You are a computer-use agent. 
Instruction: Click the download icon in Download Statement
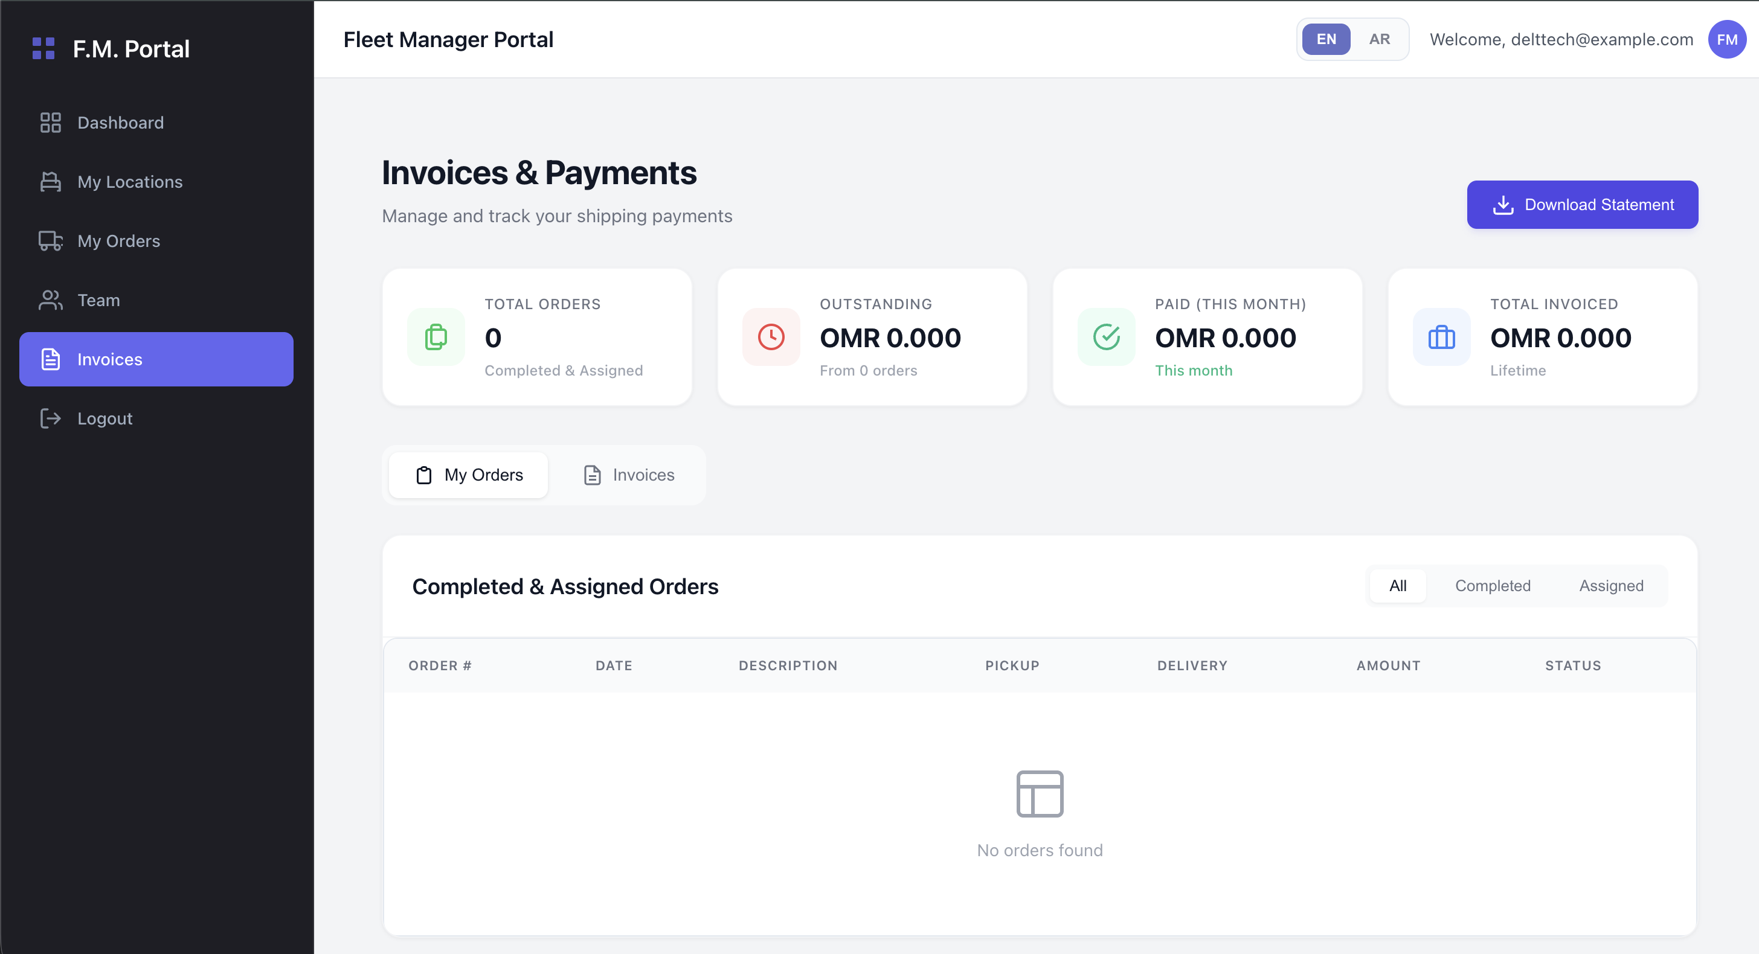(1503, 205)
